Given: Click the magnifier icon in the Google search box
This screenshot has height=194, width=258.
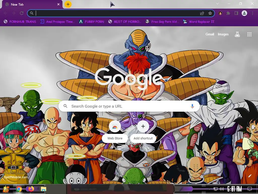Looking at the screenshot, I should click(x=65, y=106).
